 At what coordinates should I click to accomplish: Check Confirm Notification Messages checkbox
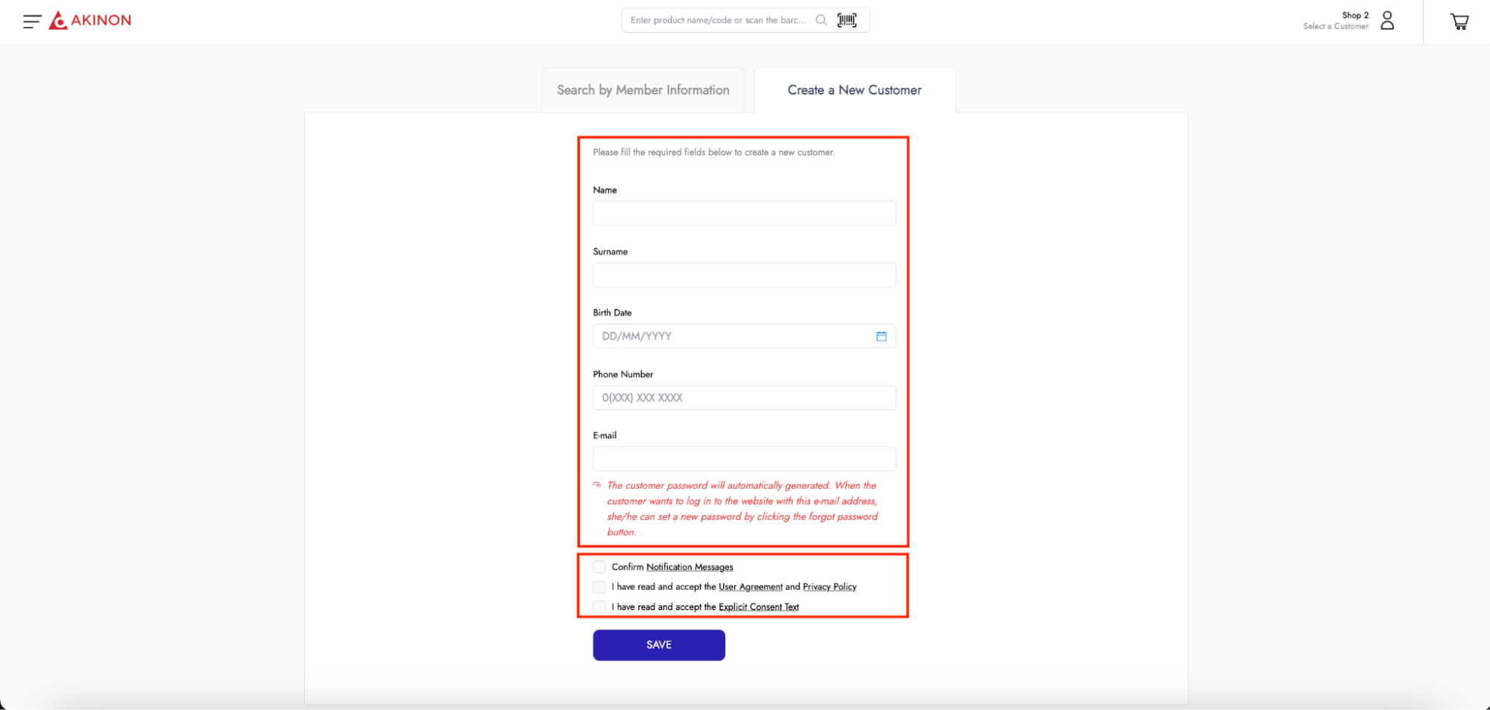[599, 568]
